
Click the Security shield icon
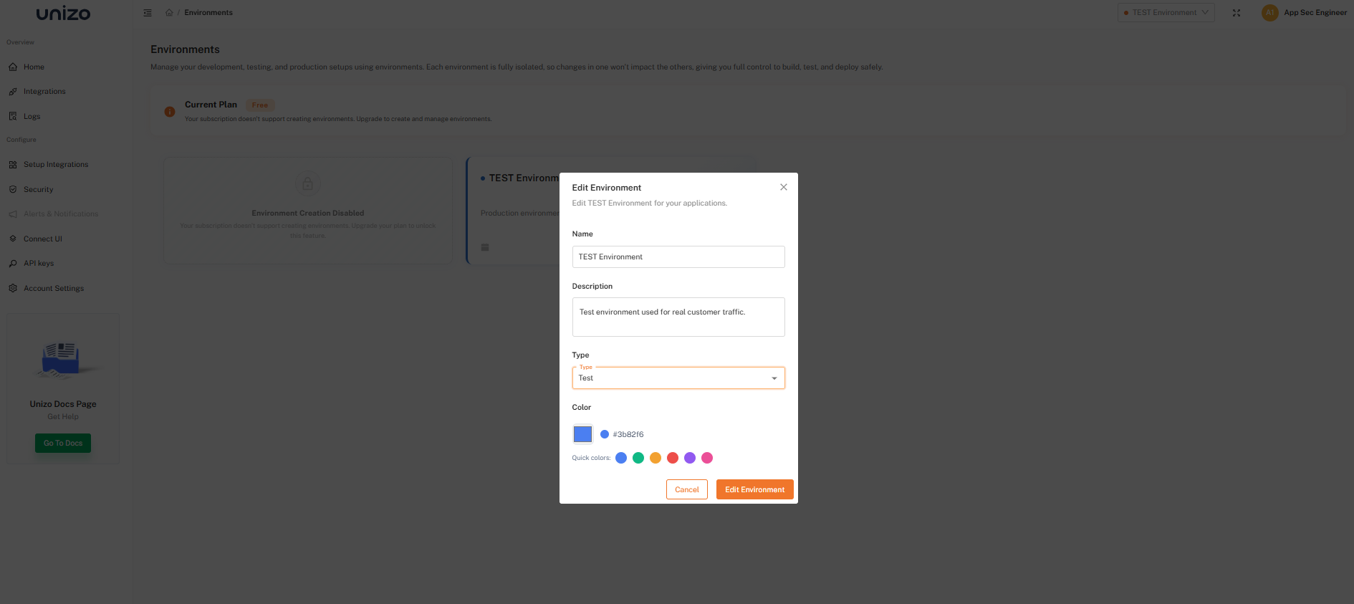coord(13,190)
